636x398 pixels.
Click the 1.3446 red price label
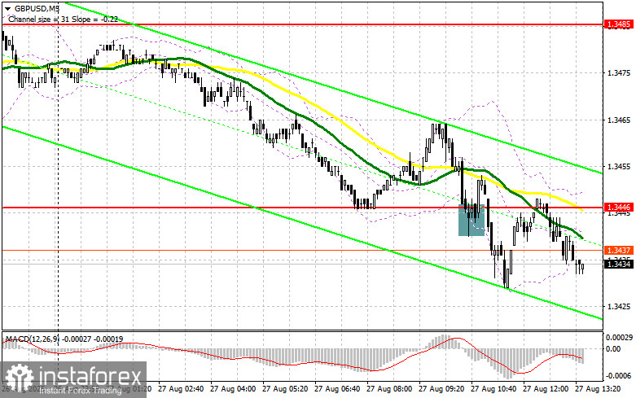[619, 207]
